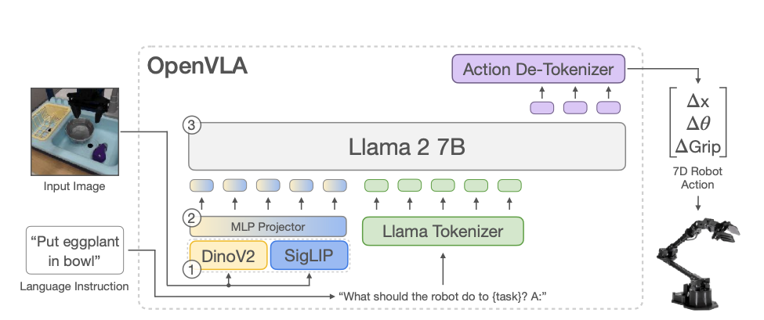Click the 7D robot action vector
This screenshot has width=764, height=320.
(697, 123)
